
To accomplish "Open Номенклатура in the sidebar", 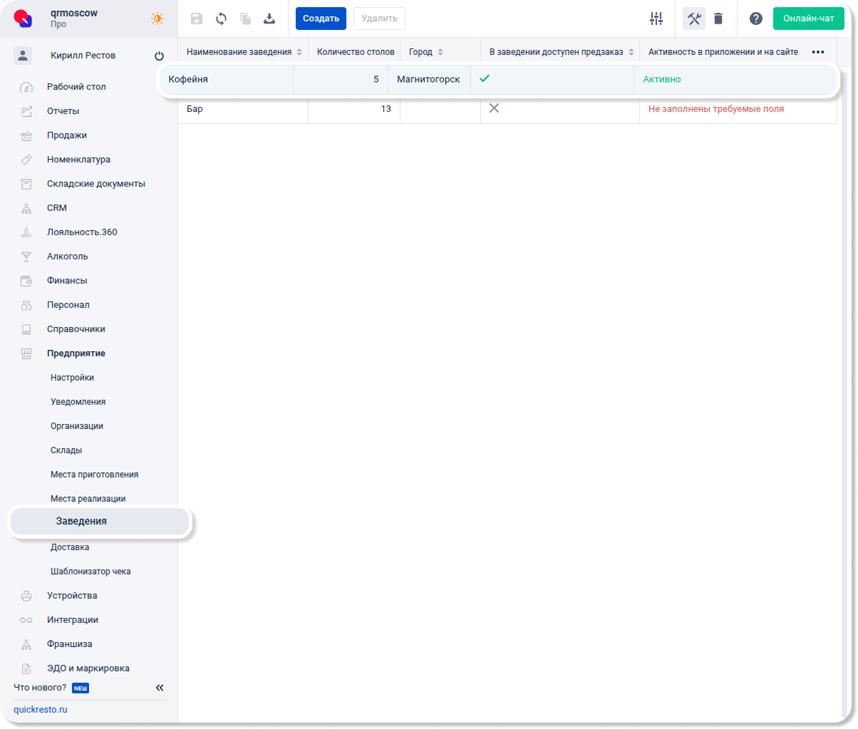I will coord(78,160).
